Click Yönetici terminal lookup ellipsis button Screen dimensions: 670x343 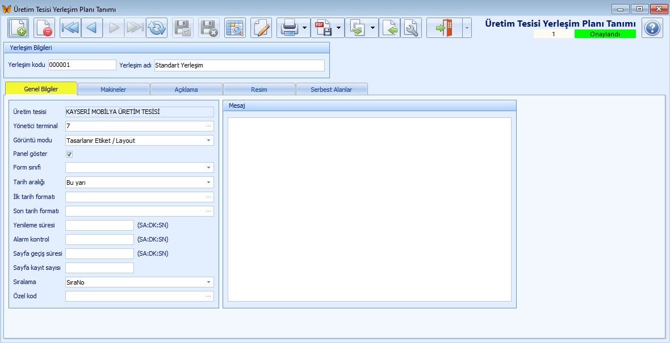(208, 126)
